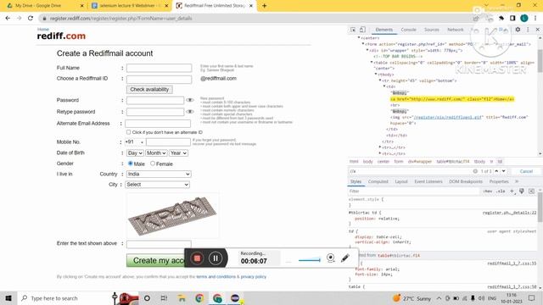Close the DevTools panel
This screenshot has height=305, width=543.
click(537, 30)
